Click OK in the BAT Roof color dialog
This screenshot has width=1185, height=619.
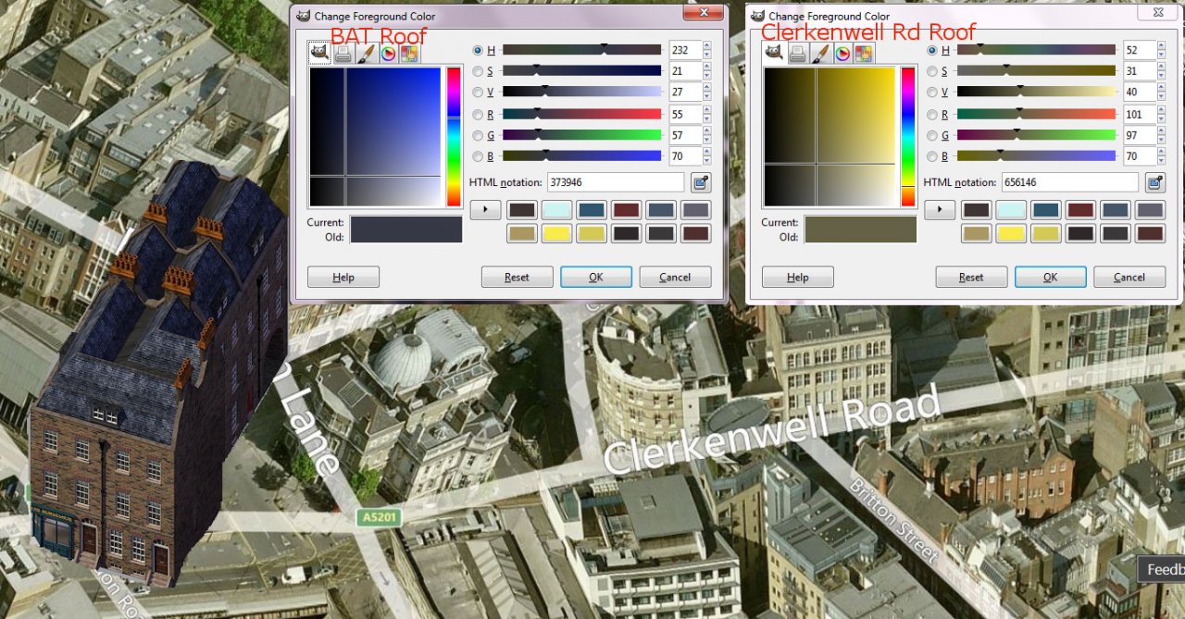[x=596, y=277]
